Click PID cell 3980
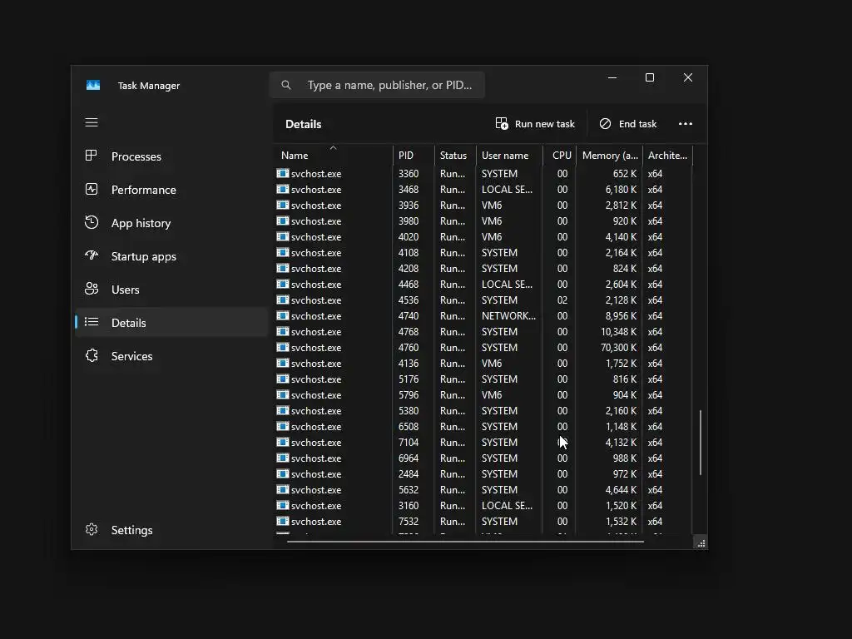 (408, 220)
